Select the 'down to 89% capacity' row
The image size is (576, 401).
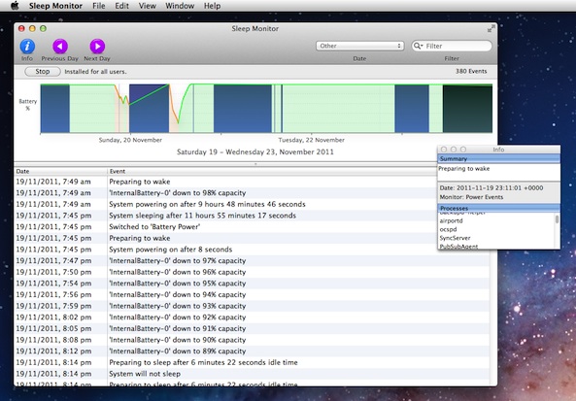[252, 351]
